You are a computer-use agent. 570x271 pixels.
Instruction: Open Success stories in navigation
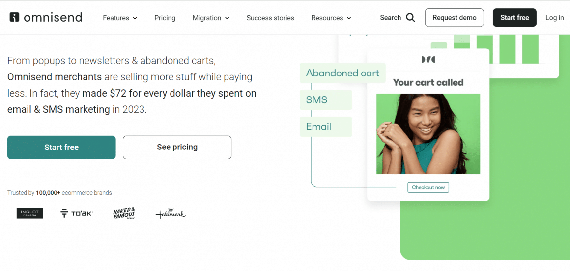[x=270, y=18]
